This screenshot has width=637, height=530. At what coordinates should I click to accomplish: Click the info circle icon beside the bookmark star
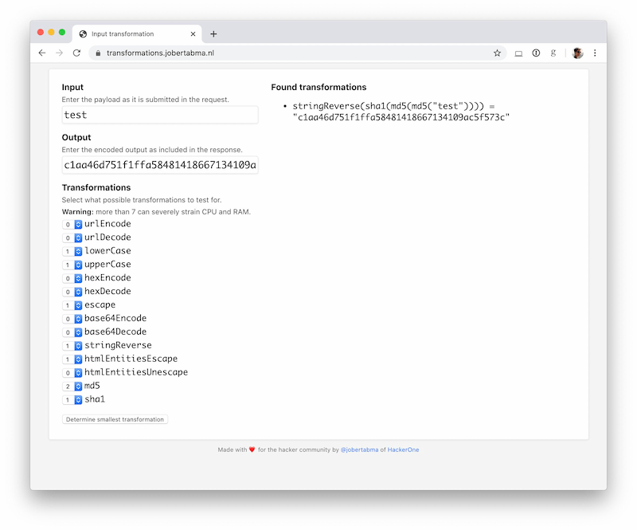(x=536, y=53)
